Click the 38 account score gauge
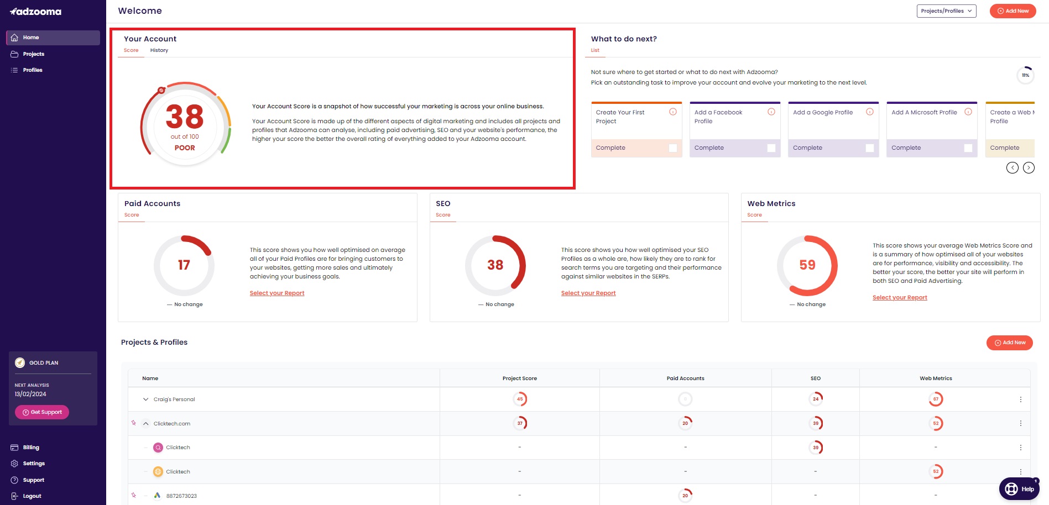1049x505 pixels. point(185,124)
